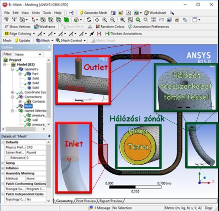Select the Face selection filter

click(58, 20)
